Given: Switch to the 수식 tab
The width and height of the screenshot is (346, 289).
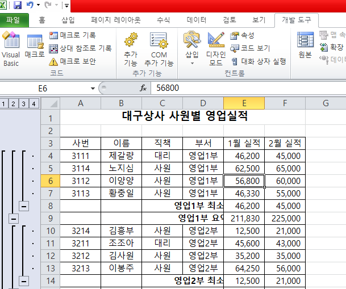Looking at the screenshot, I should pos(163,20).
